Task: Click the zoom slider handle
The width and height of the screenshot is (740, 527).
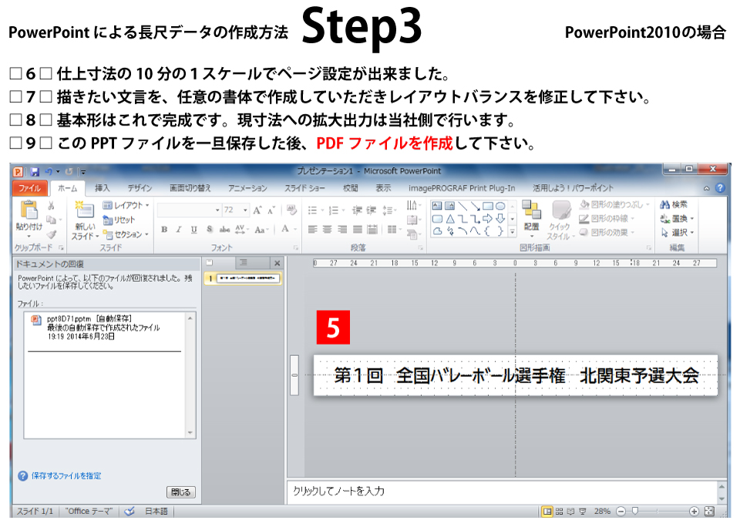Action: [x=635, y=511]
